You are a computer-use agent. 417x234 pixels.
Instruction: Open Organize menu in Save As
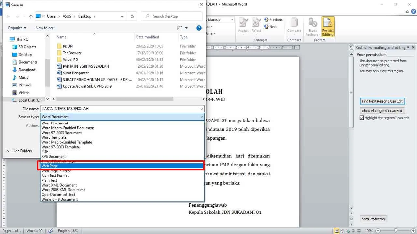(x=17, y=28)
